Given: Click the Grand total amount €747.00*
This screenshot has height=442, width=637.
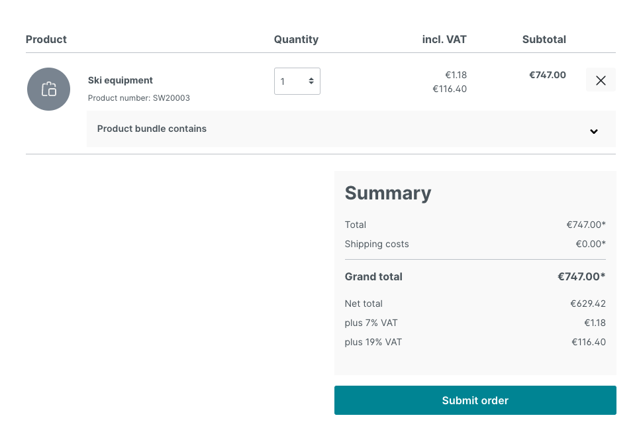Looking at the screenshot, I should (x=581, y=276).
